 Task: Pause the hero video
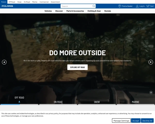coord(151,92)
